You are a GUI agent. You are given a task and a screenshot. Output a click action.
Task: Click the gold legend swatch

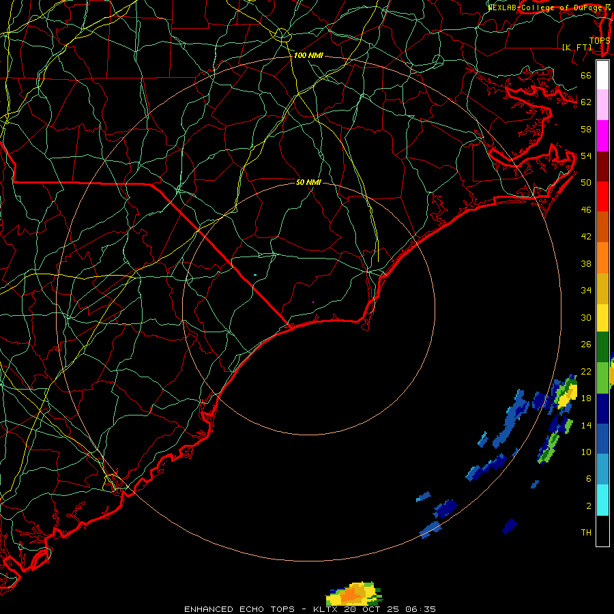[602, 289]
